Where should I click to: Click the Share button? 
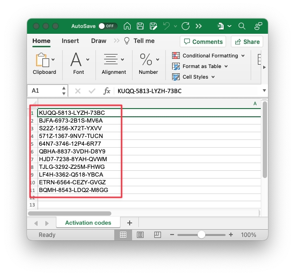[246, 41]
